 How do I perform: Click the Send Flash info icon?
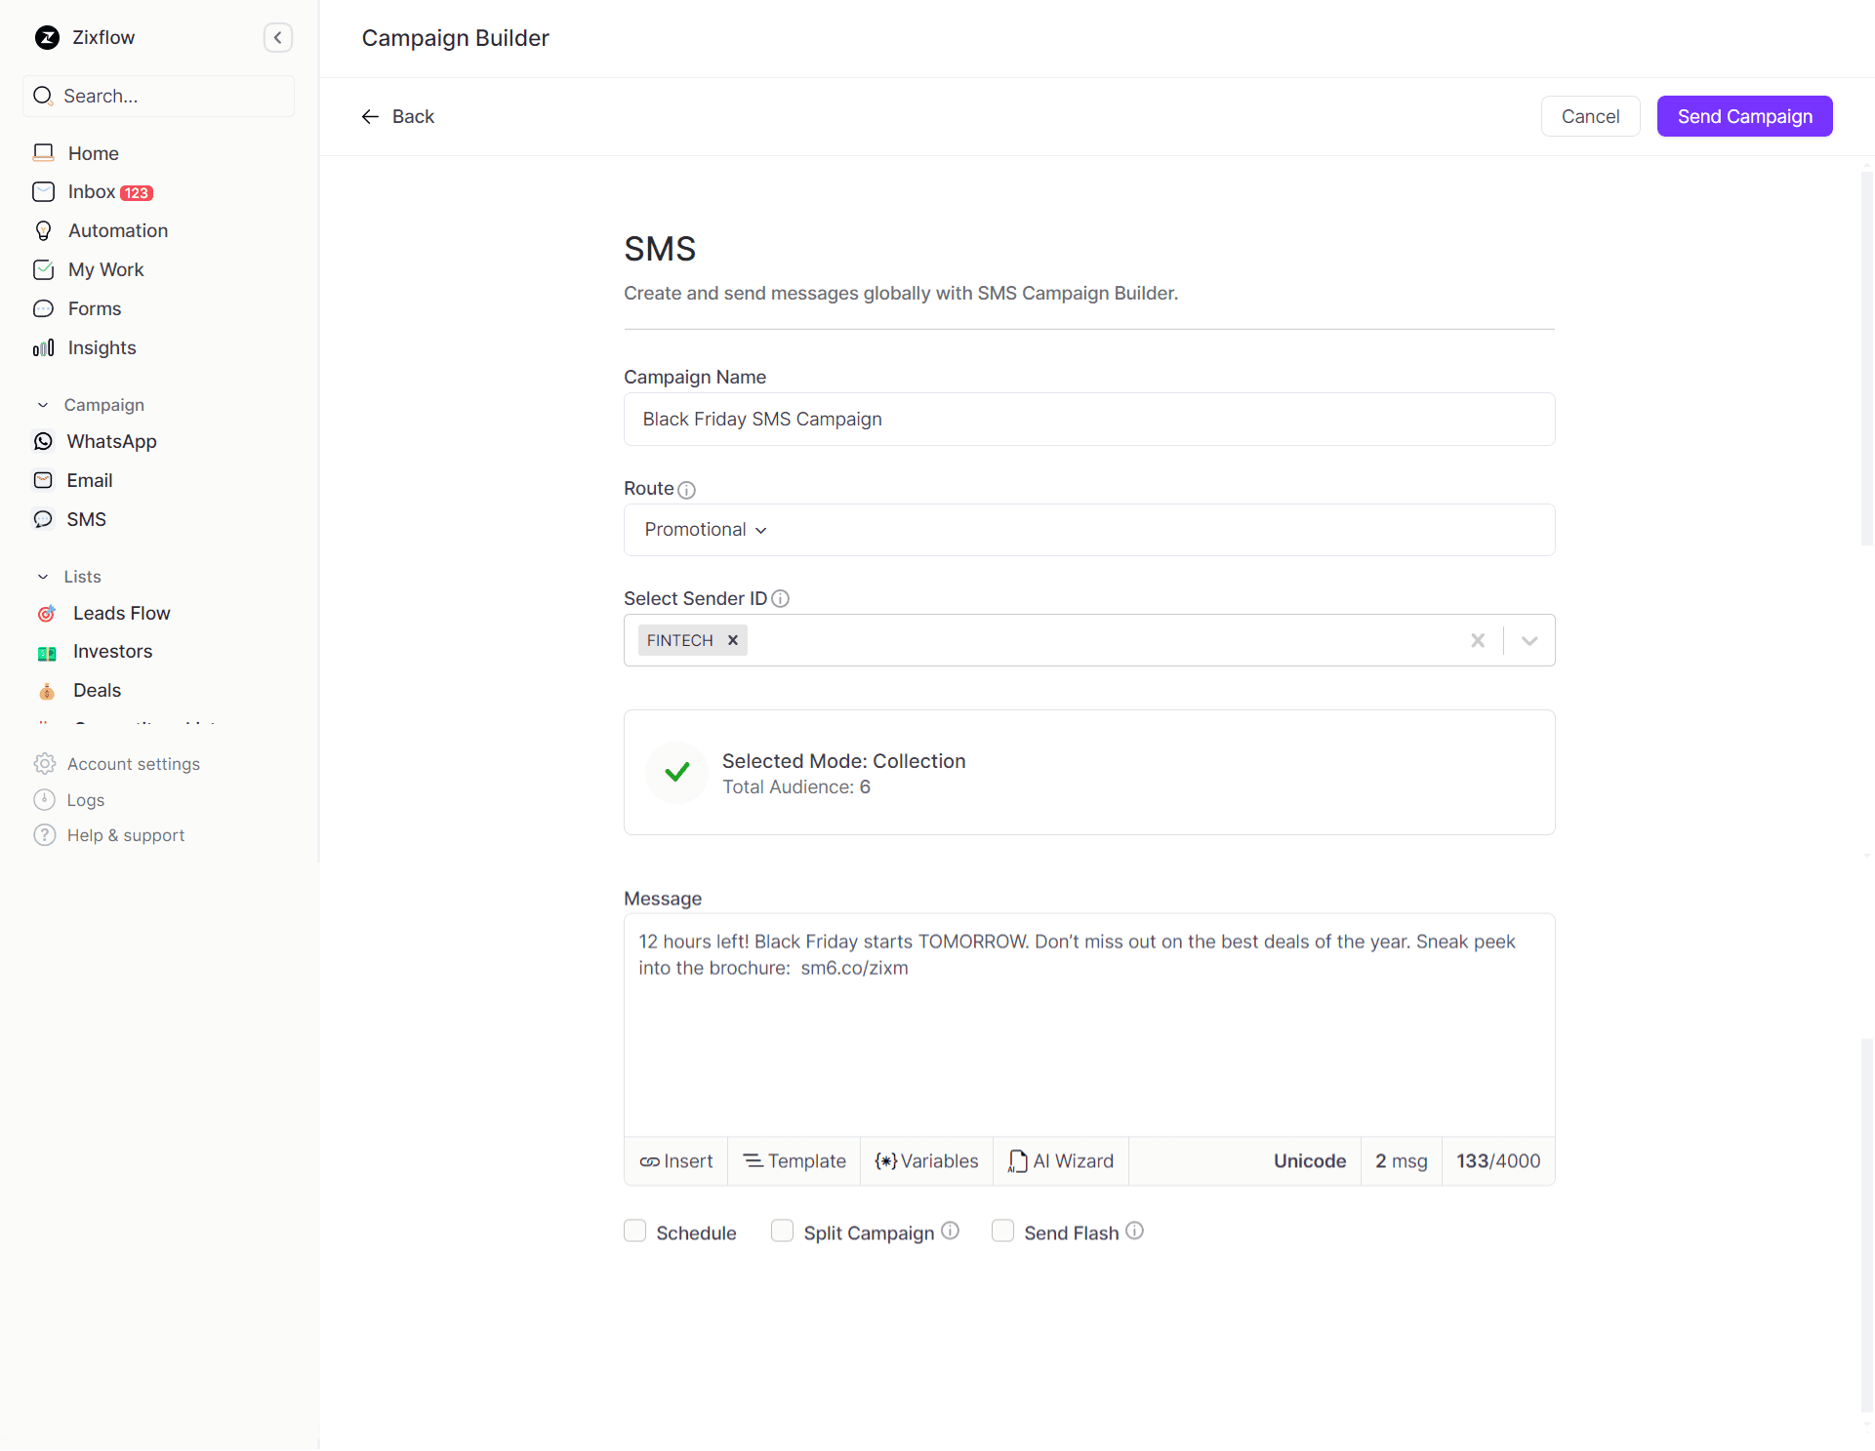point(1134,1231)
